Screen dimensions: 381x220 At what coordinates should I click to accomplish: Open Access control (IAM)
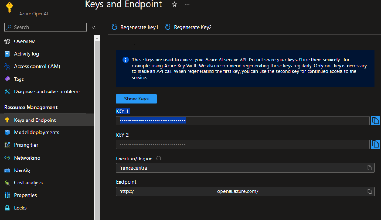click(37, 66)
